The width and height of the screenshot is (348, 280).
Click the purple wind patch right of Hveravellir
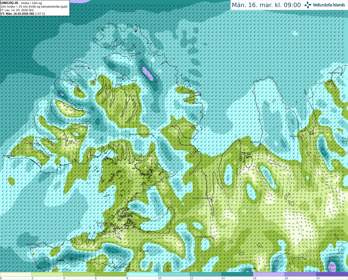tap(332, 267)
